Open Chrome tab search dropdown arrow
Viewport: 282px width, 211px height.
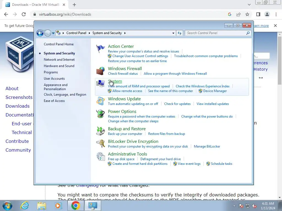click(x=249, y=5)
